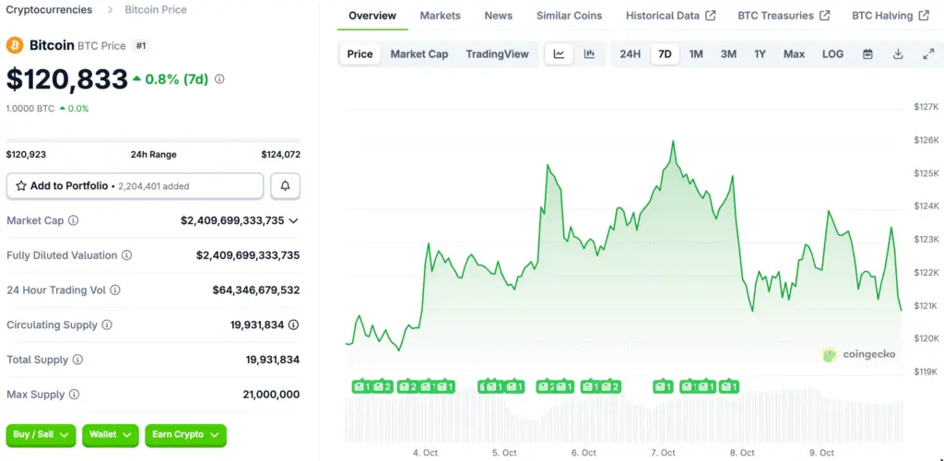Viewport: 944px width, 461px height.
Task: Expand the Market Cap value chevron
Action: click(293, 221)
